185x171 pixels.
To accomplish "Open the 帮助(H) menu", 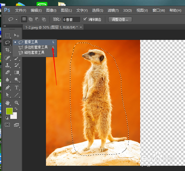I will coord(175,10).
